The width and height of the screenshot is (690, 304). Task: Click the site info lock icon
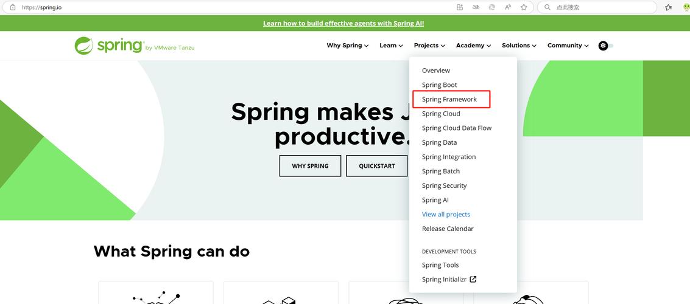click(x=13, y=7)
